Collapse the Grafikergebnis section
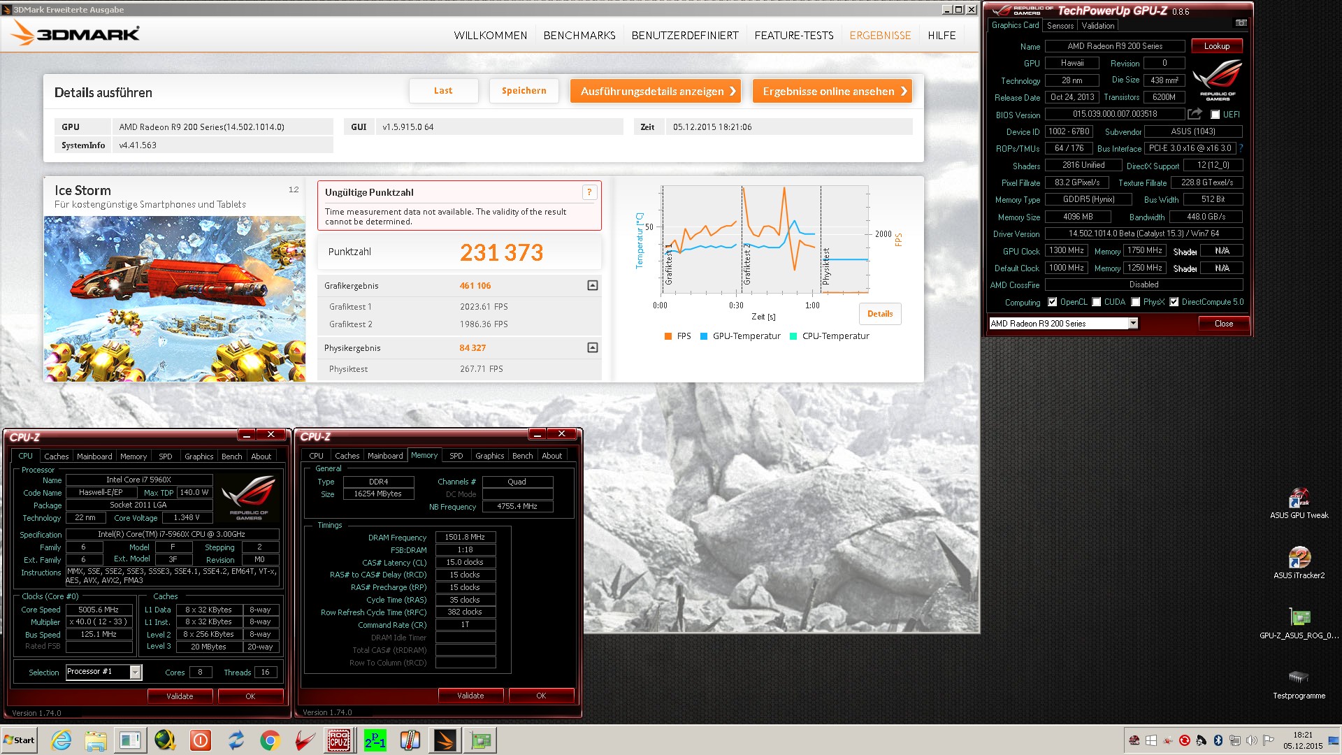Screen dimensions: 1342x755 click(x=593, y=285)
